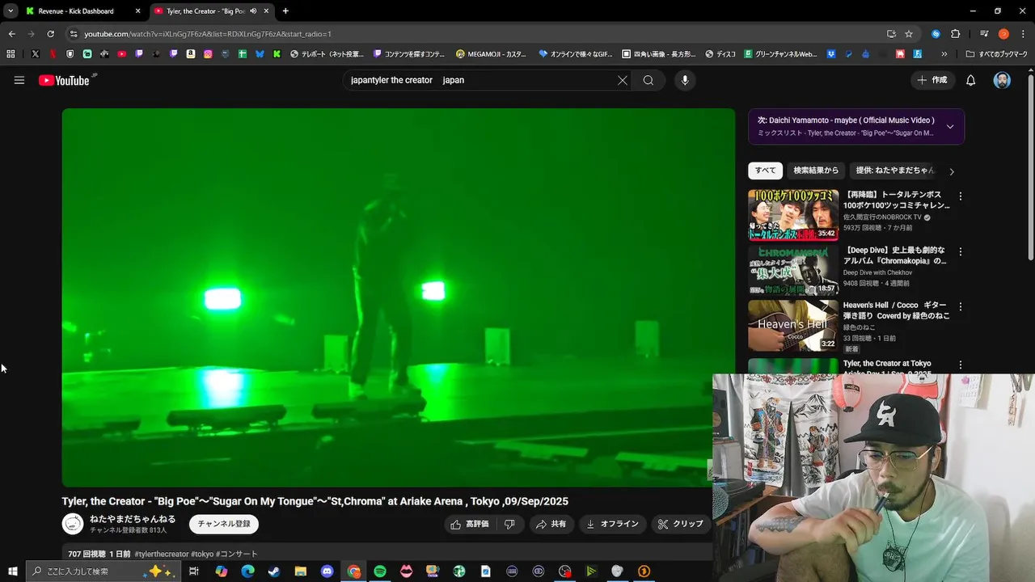This screenshot has height=582, width=1035.
Task: Open a new browser tab
Action: point(285,11)
